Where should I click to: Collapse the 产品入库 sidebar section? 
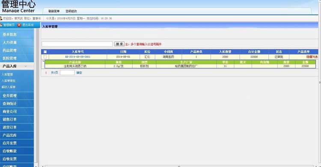(17, 66)
